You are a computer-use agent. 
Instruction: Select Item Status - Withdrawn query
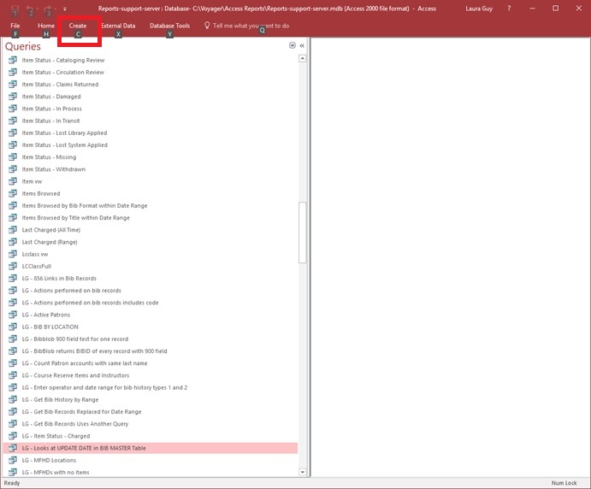[x=53, y=169]
